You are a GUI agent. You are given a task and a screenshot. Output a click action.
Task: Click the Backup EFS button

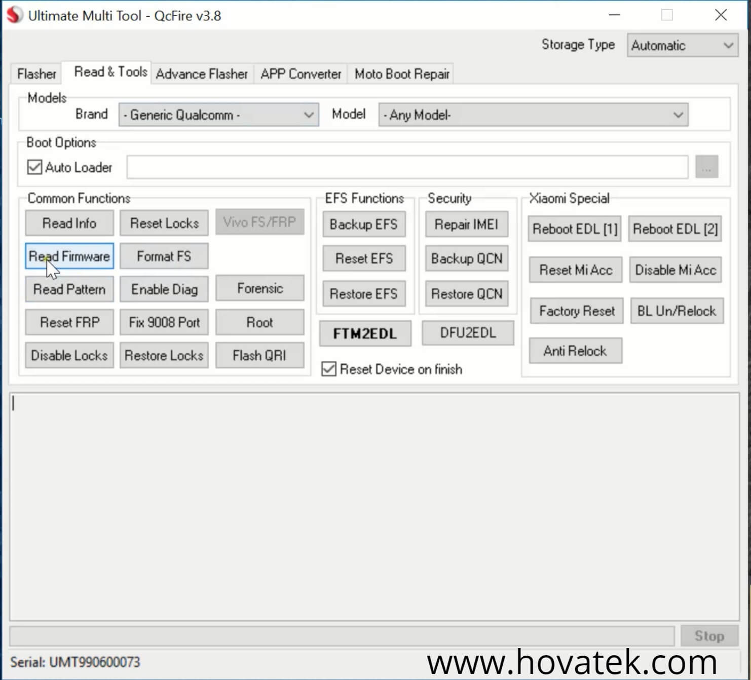(364, 224)
